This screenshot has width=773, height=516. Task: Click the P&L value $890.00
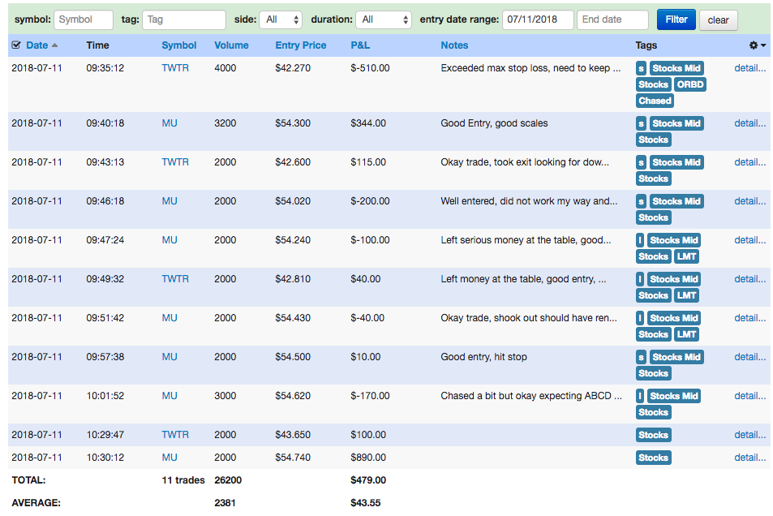pyautogui.click(x=368, y=458)
